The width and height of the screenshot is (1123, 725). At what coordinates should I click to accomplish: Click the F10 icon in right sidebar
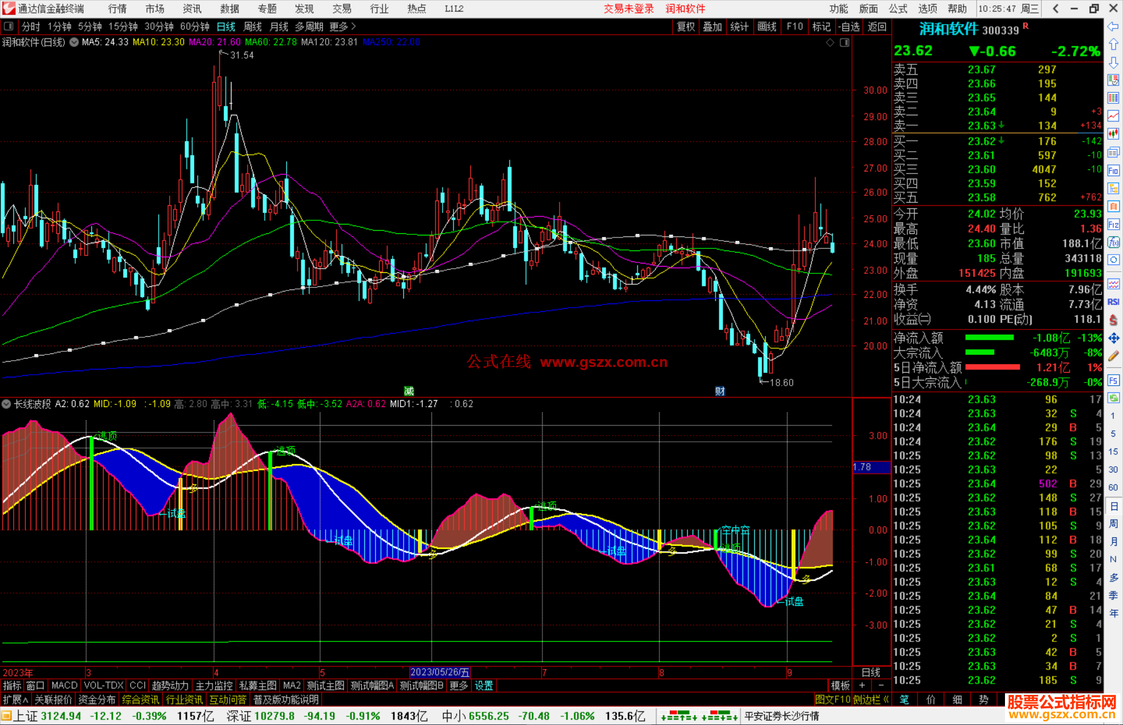pos(1113,170)
